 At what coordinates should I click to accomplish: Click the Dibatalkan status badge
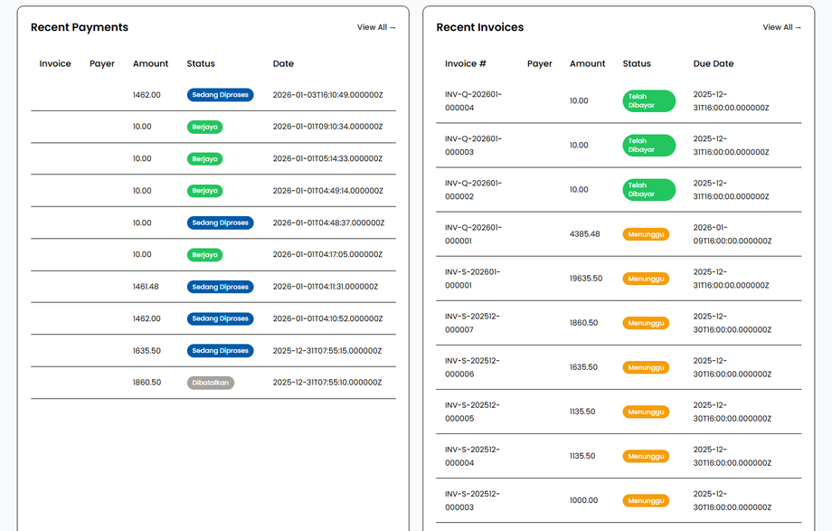tap(211, 383)
